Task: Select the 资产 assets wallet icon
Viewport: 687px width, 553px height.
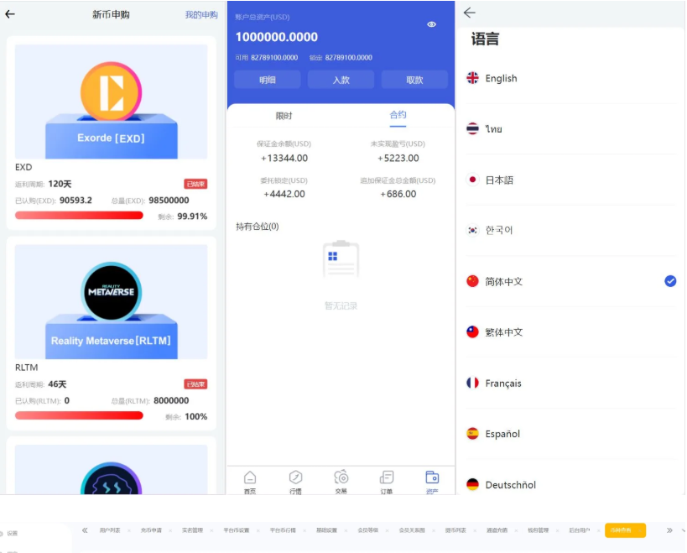Action: coord(430,481)
